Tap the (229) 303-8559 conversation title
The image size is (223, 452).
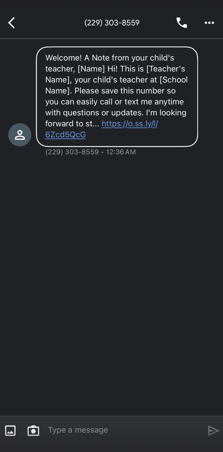[x=112, y=23]
